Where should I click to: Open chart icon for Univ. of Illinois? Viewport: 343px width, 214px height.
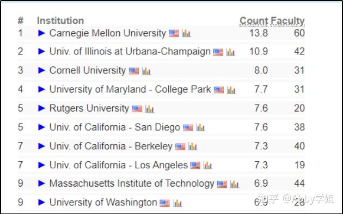click(x=230, y=52)
